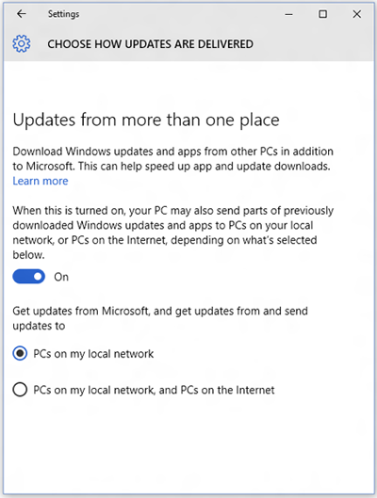
Task: Click the 'When this is turned on' paragraph
Action: (172, 233)
